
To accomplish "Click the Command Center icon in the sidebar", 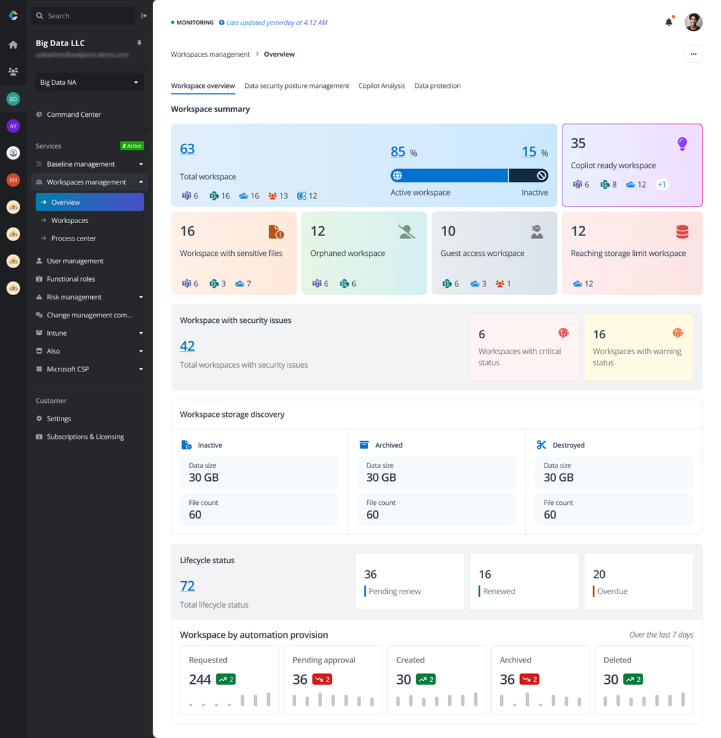I will coord(39,114).
